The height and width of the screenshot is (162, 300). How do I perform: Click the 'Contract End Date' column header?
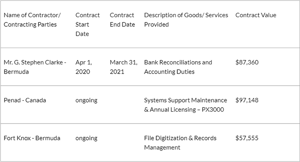[x=122, y=20]
